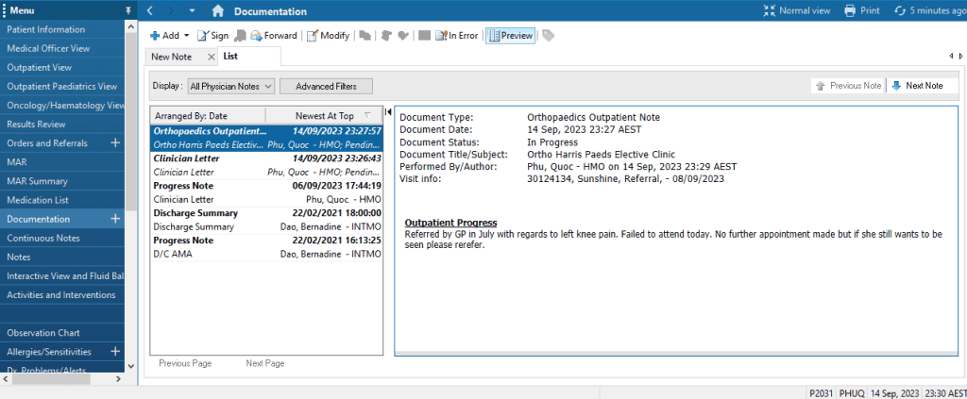Open Results Review in the menu

click(x=36, y=125)
